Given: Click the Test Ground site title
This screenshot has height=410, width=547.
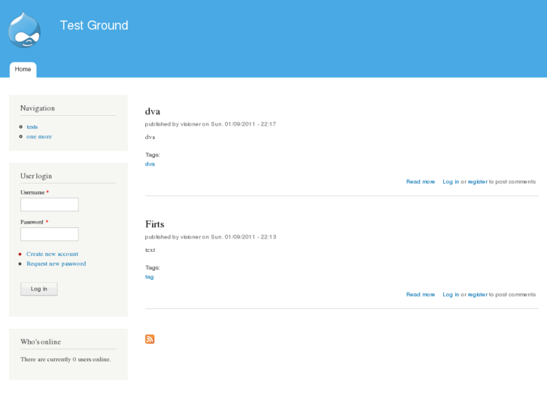Looking at the screenshot, I should (x=94, y=26).
